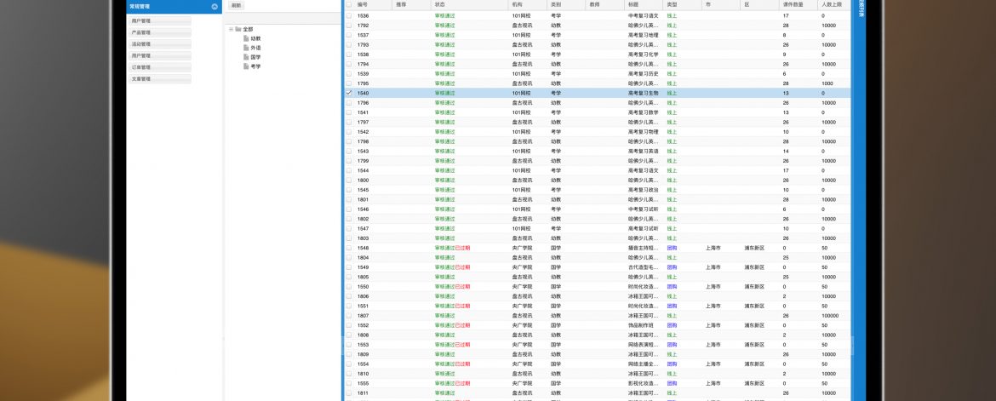Sort by the 机构 column header
This screenshot has height=401, width=996.
pos(527,3)
